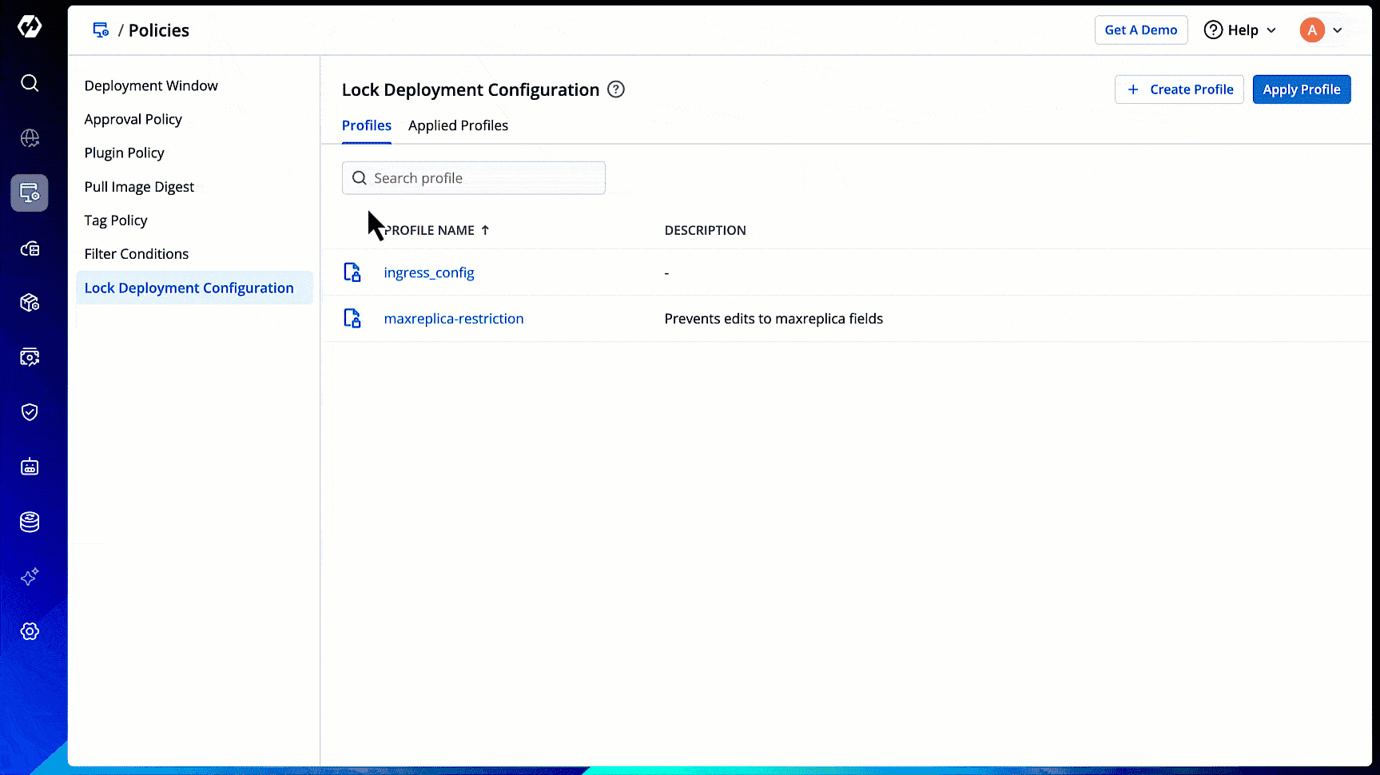Click help icon beside Lock Deployment Configuration title
Screen dimensions: 1380x775
(615, 89)
